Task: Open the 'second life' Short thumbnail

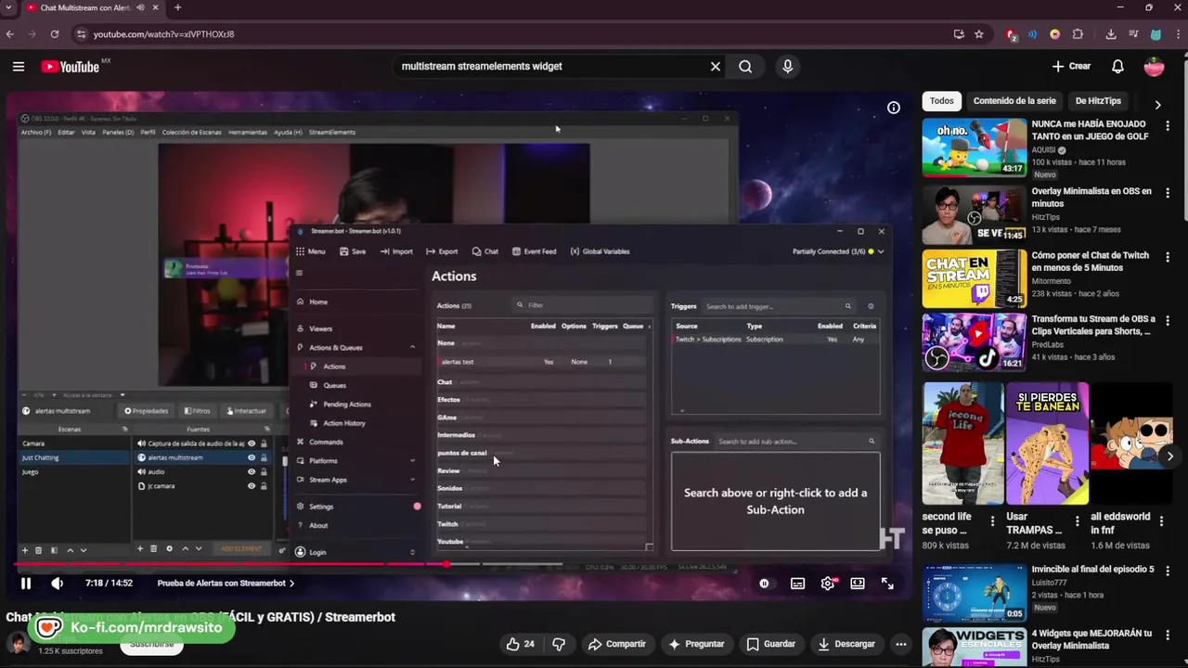Action: point(963,443)
